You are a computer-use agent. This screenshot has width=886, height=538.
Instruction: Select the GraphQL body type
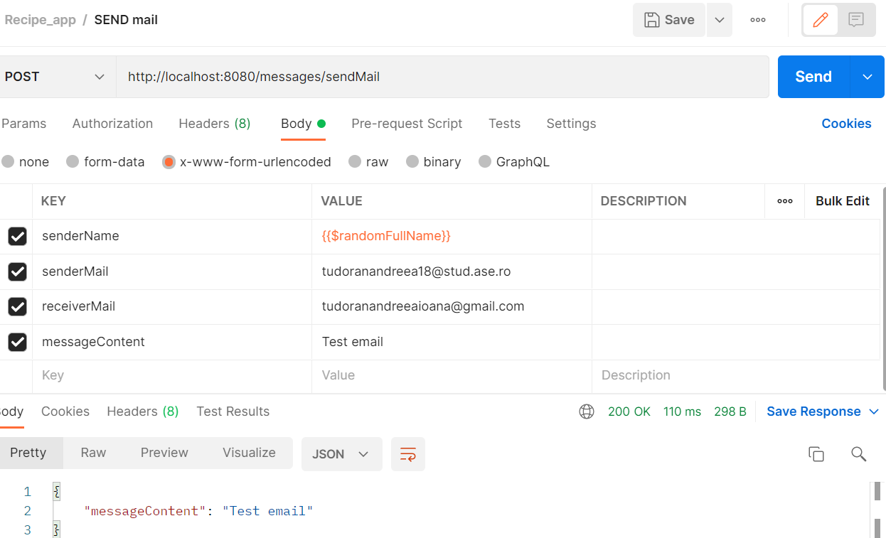click(485, 162)
